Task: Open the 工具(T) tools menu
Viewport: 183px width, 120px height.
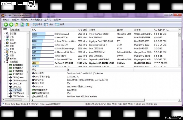Action: pyautogui.click(x=48, y=20)
